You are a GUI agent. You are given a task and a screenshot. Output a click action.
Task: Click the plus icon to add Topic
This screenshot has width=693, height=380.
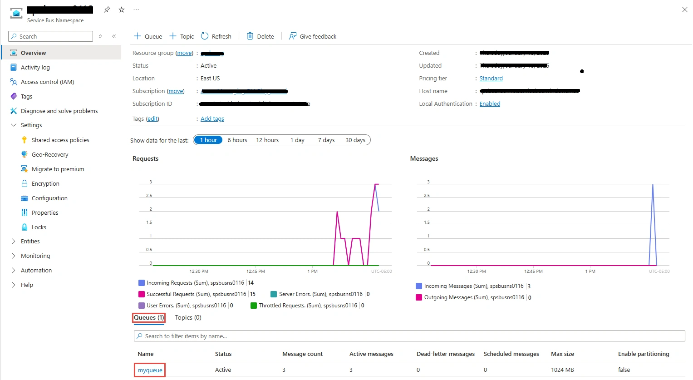point(173,36)
